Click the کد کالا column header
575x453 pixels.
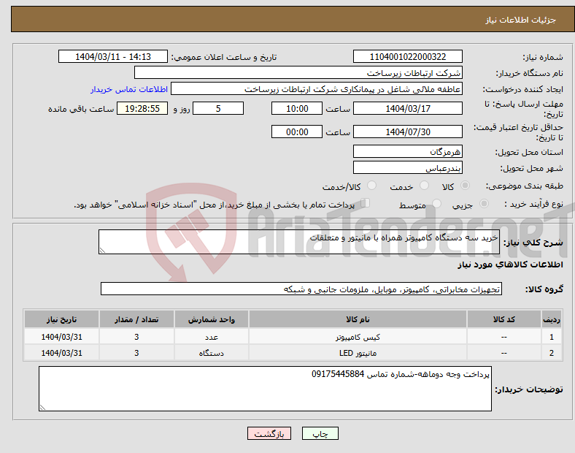pyautogui.click(x=504, y=319)
